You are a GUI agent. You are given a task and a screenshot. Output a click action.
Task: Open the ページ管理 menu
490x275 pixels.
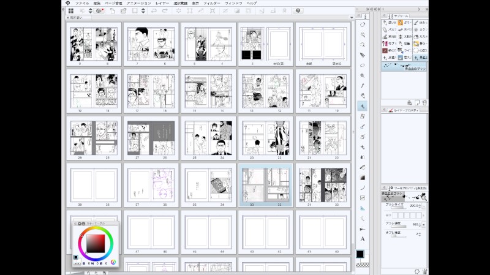point(113,3)
